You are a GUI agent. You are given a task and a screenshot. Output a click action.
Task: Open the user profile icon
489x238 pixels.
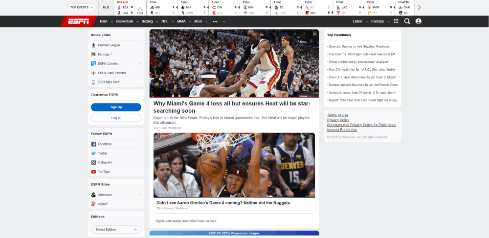point(419,21)
